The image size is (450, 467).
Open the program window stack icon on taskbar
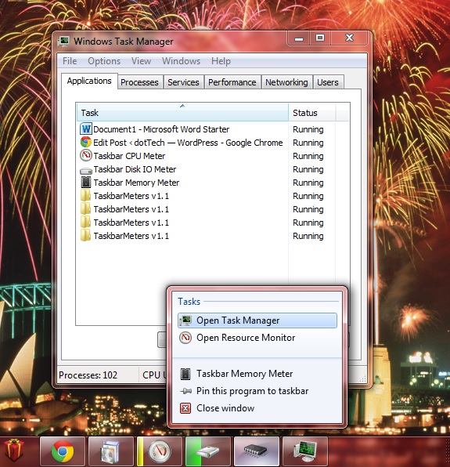(111, 451)
